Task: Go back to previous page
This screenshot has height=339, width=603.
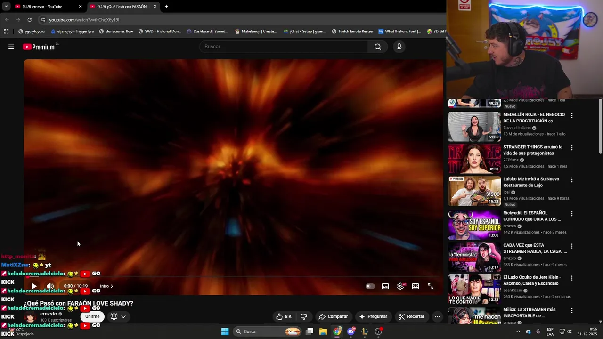Action: 7,20
